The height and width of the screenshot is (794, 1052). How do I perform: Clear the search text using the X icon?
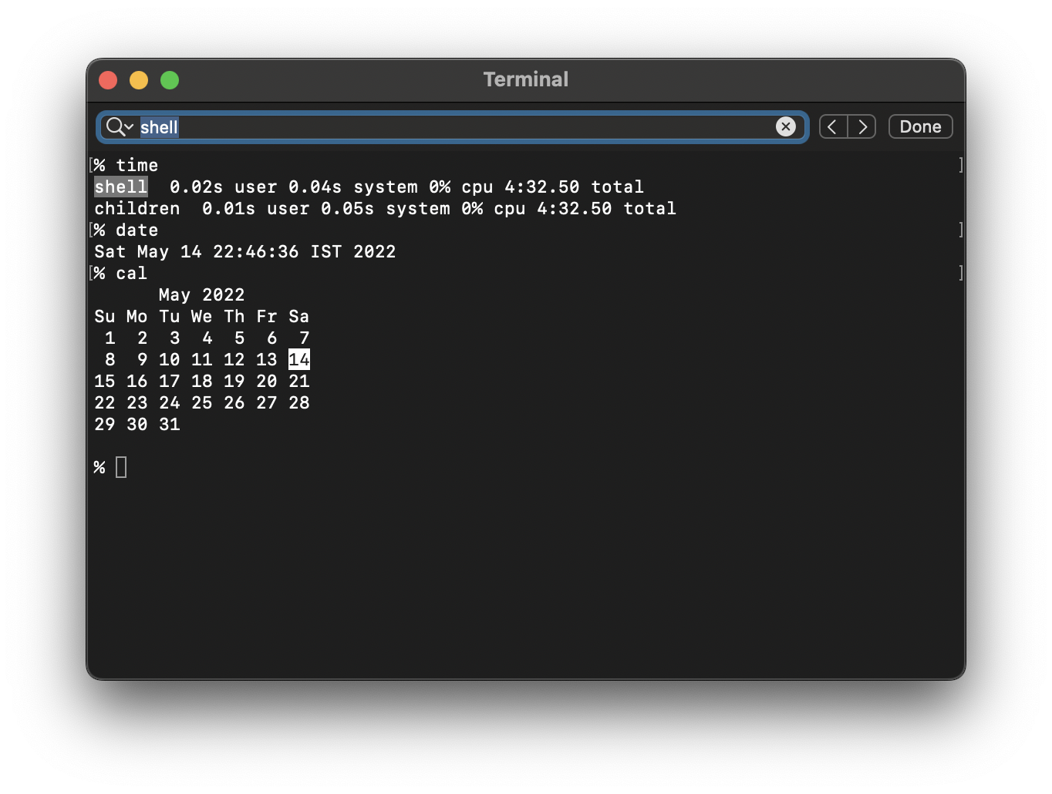(786, 126)
